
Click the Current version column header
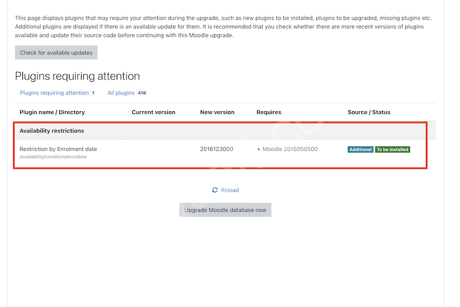[154, 112]
